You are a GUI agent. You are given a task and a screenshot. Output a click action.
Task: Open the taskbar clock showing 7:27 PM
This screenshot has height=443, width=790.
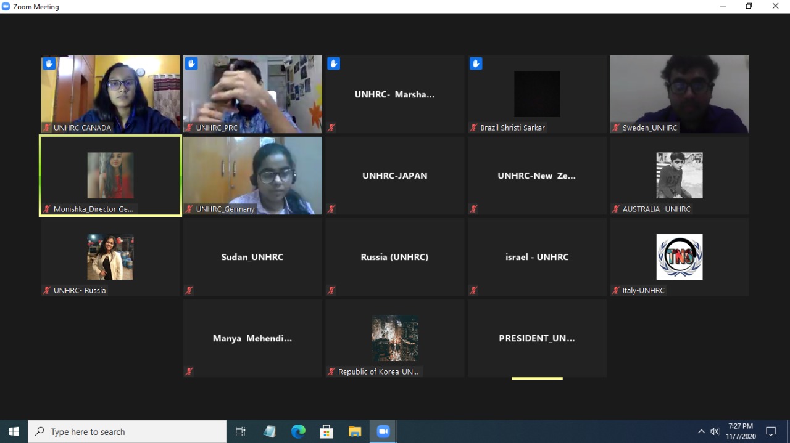(741, 431)
